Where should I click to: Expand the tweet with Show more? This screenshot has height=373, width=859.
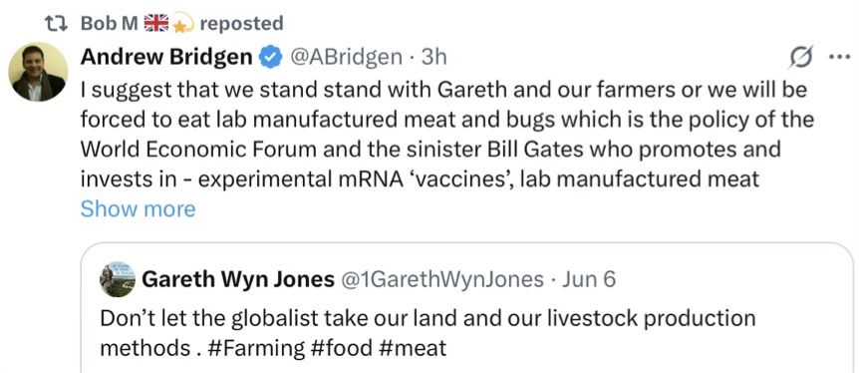point(139,209)
